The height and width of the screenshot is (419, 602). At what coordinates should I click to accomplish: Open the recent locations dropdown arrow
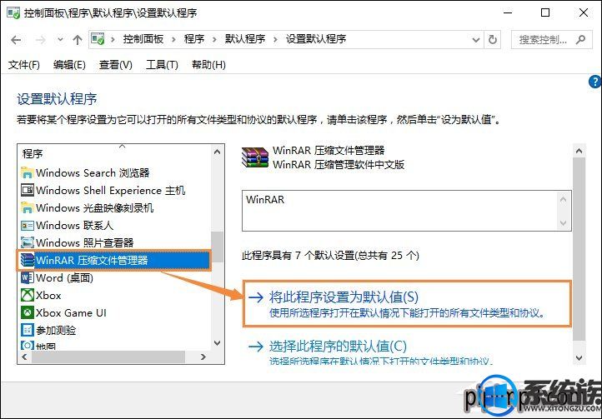[x=60, y=39]
